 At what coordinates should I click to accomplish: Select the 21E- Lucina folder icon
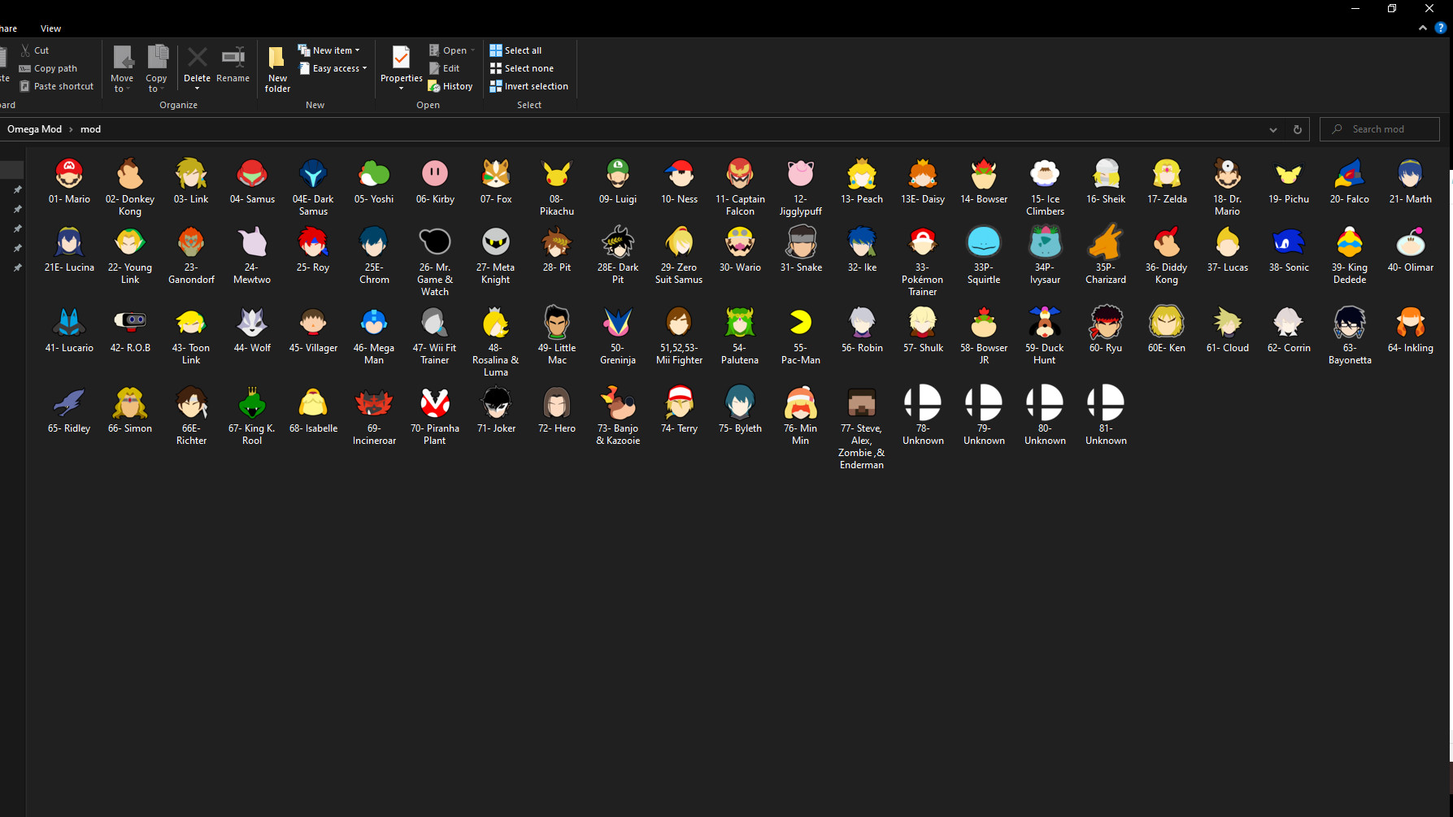click(x=69, y=241)
